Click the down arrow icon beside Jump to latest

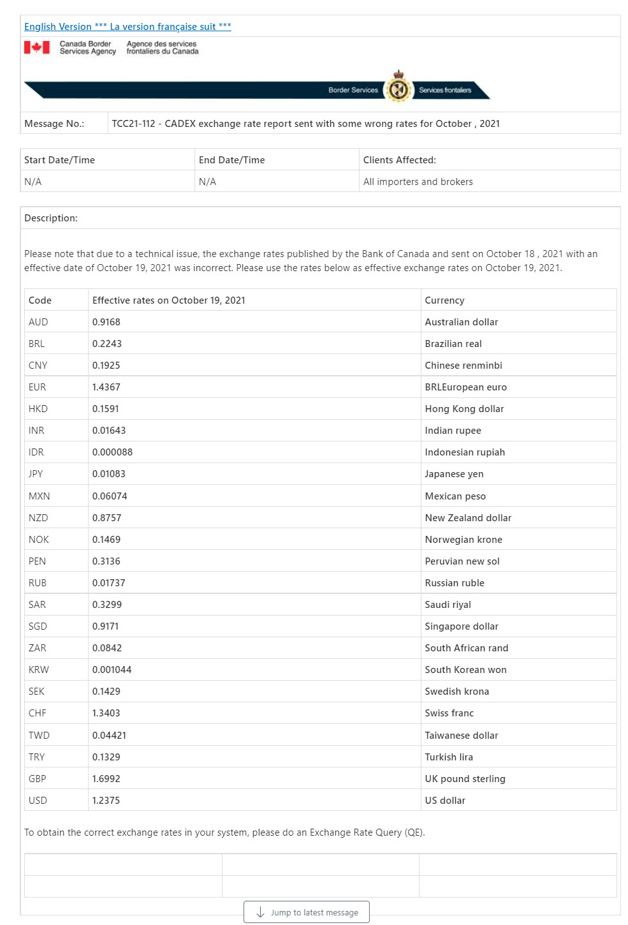tap(260, 912)
